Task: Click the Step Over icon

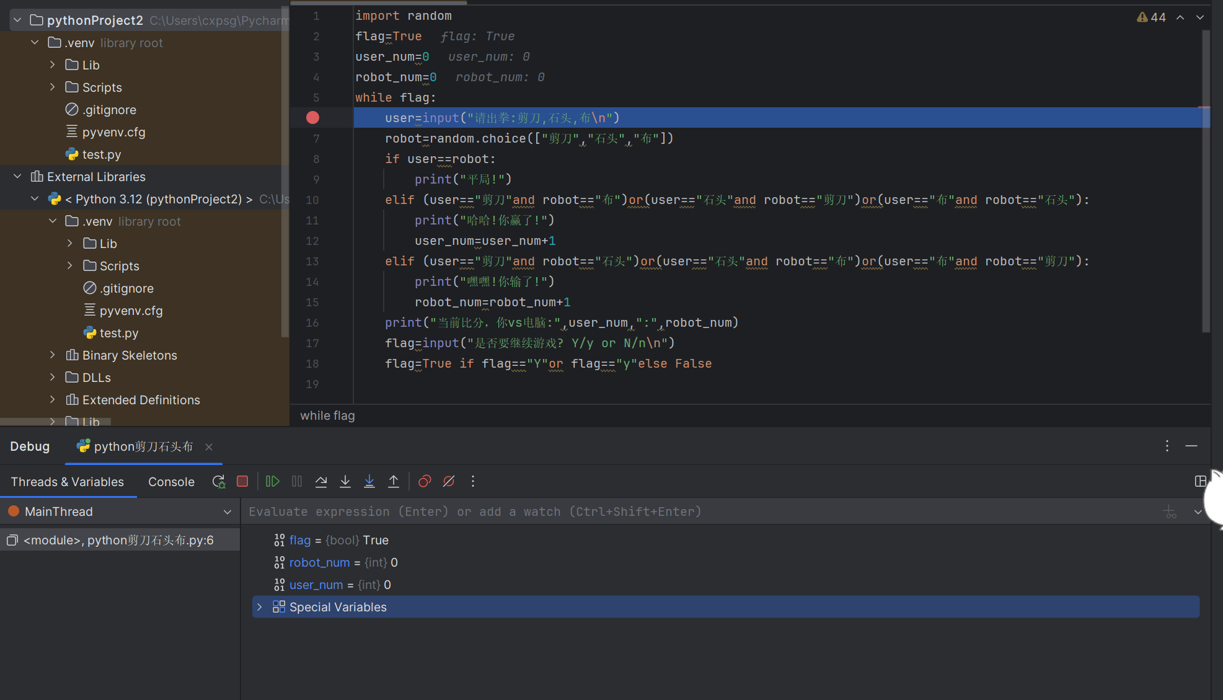Action: pos(321,482)
